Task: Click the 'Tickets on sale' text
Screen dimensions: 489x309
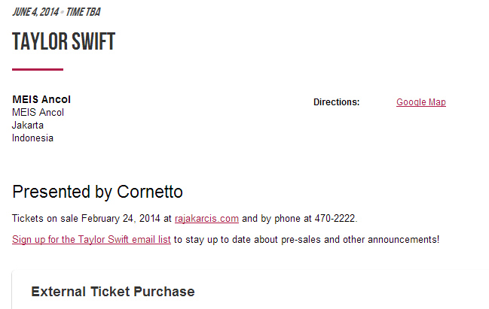Action: 42,219
